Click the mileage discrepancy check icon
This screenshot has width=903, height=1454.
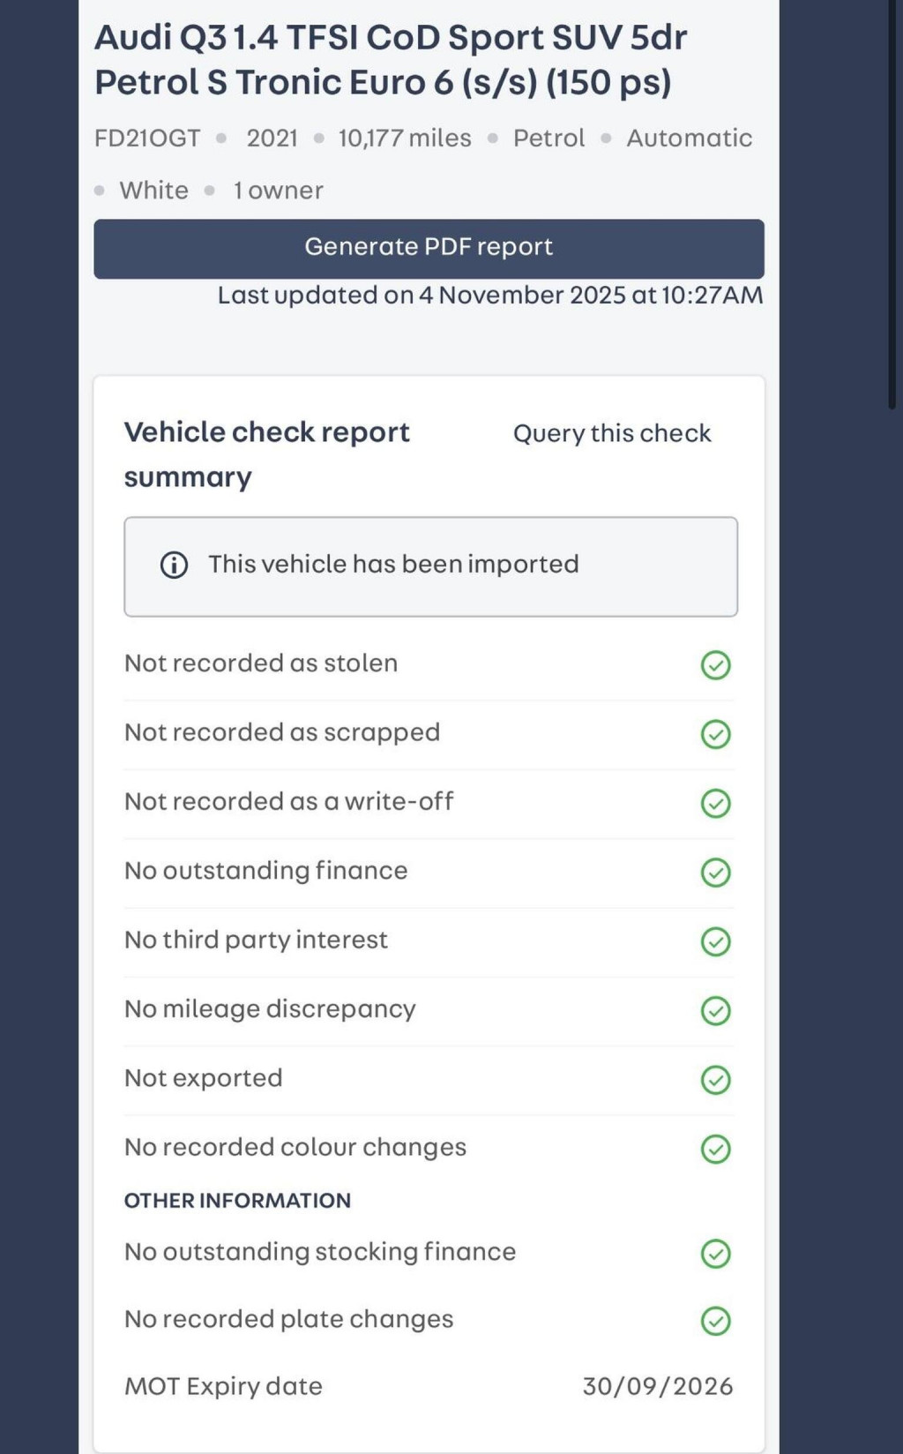click(715, 1010)
